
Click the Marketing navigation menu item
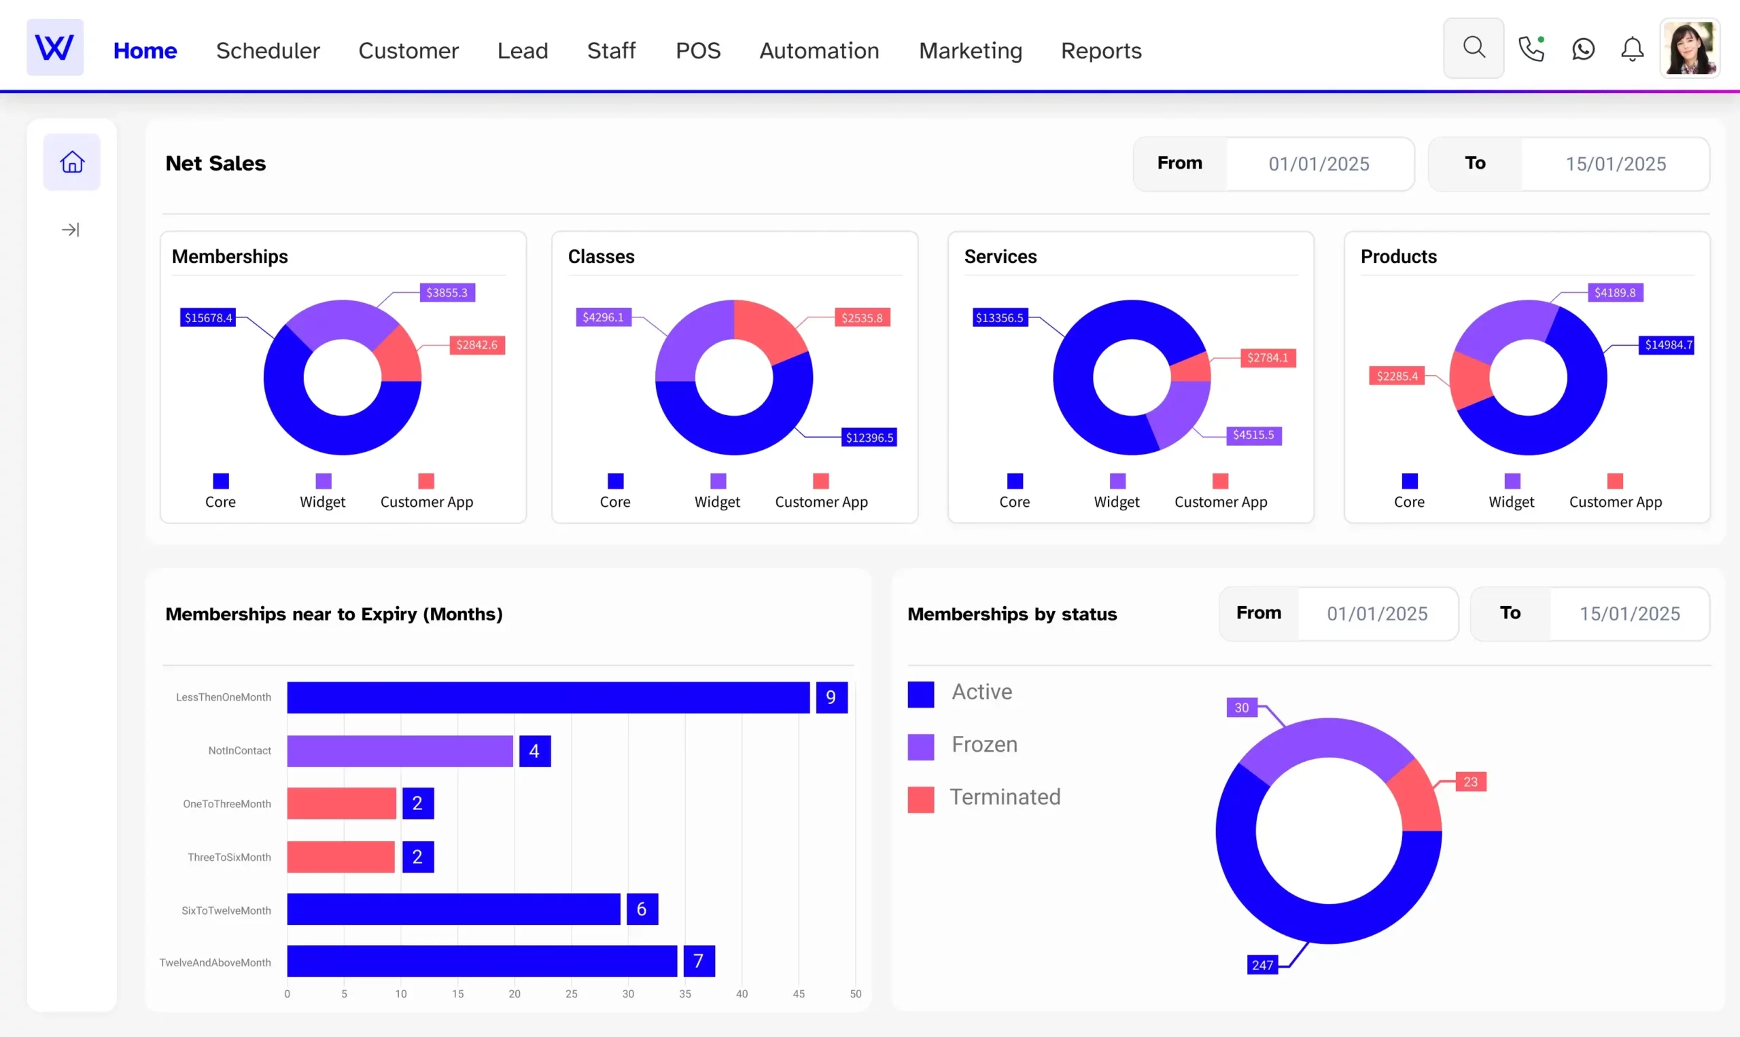point(970,50)
